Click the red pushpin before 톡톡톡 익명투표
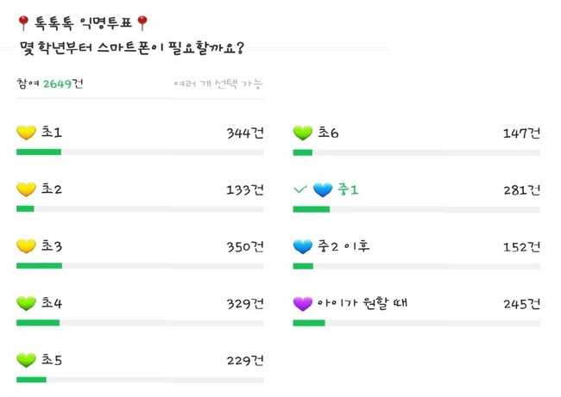This screenshot has height=397, width=561. 23,23
